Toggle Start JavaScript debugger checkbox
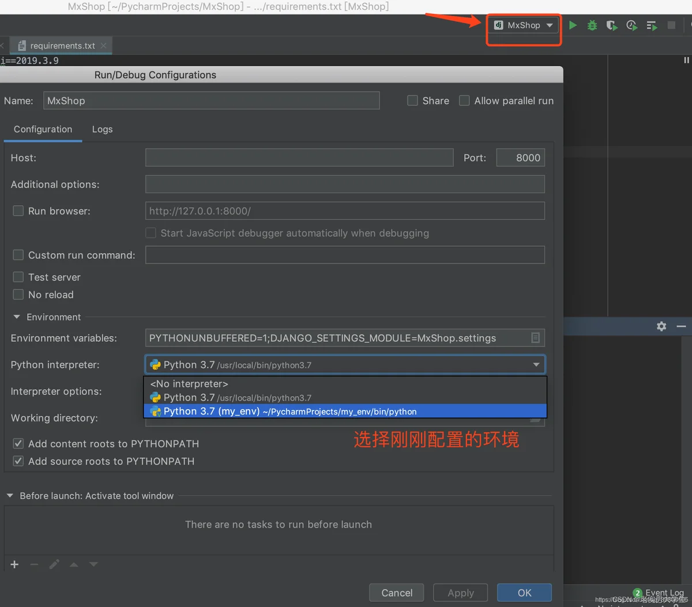692x607 pixels. [x=151, y=233]
